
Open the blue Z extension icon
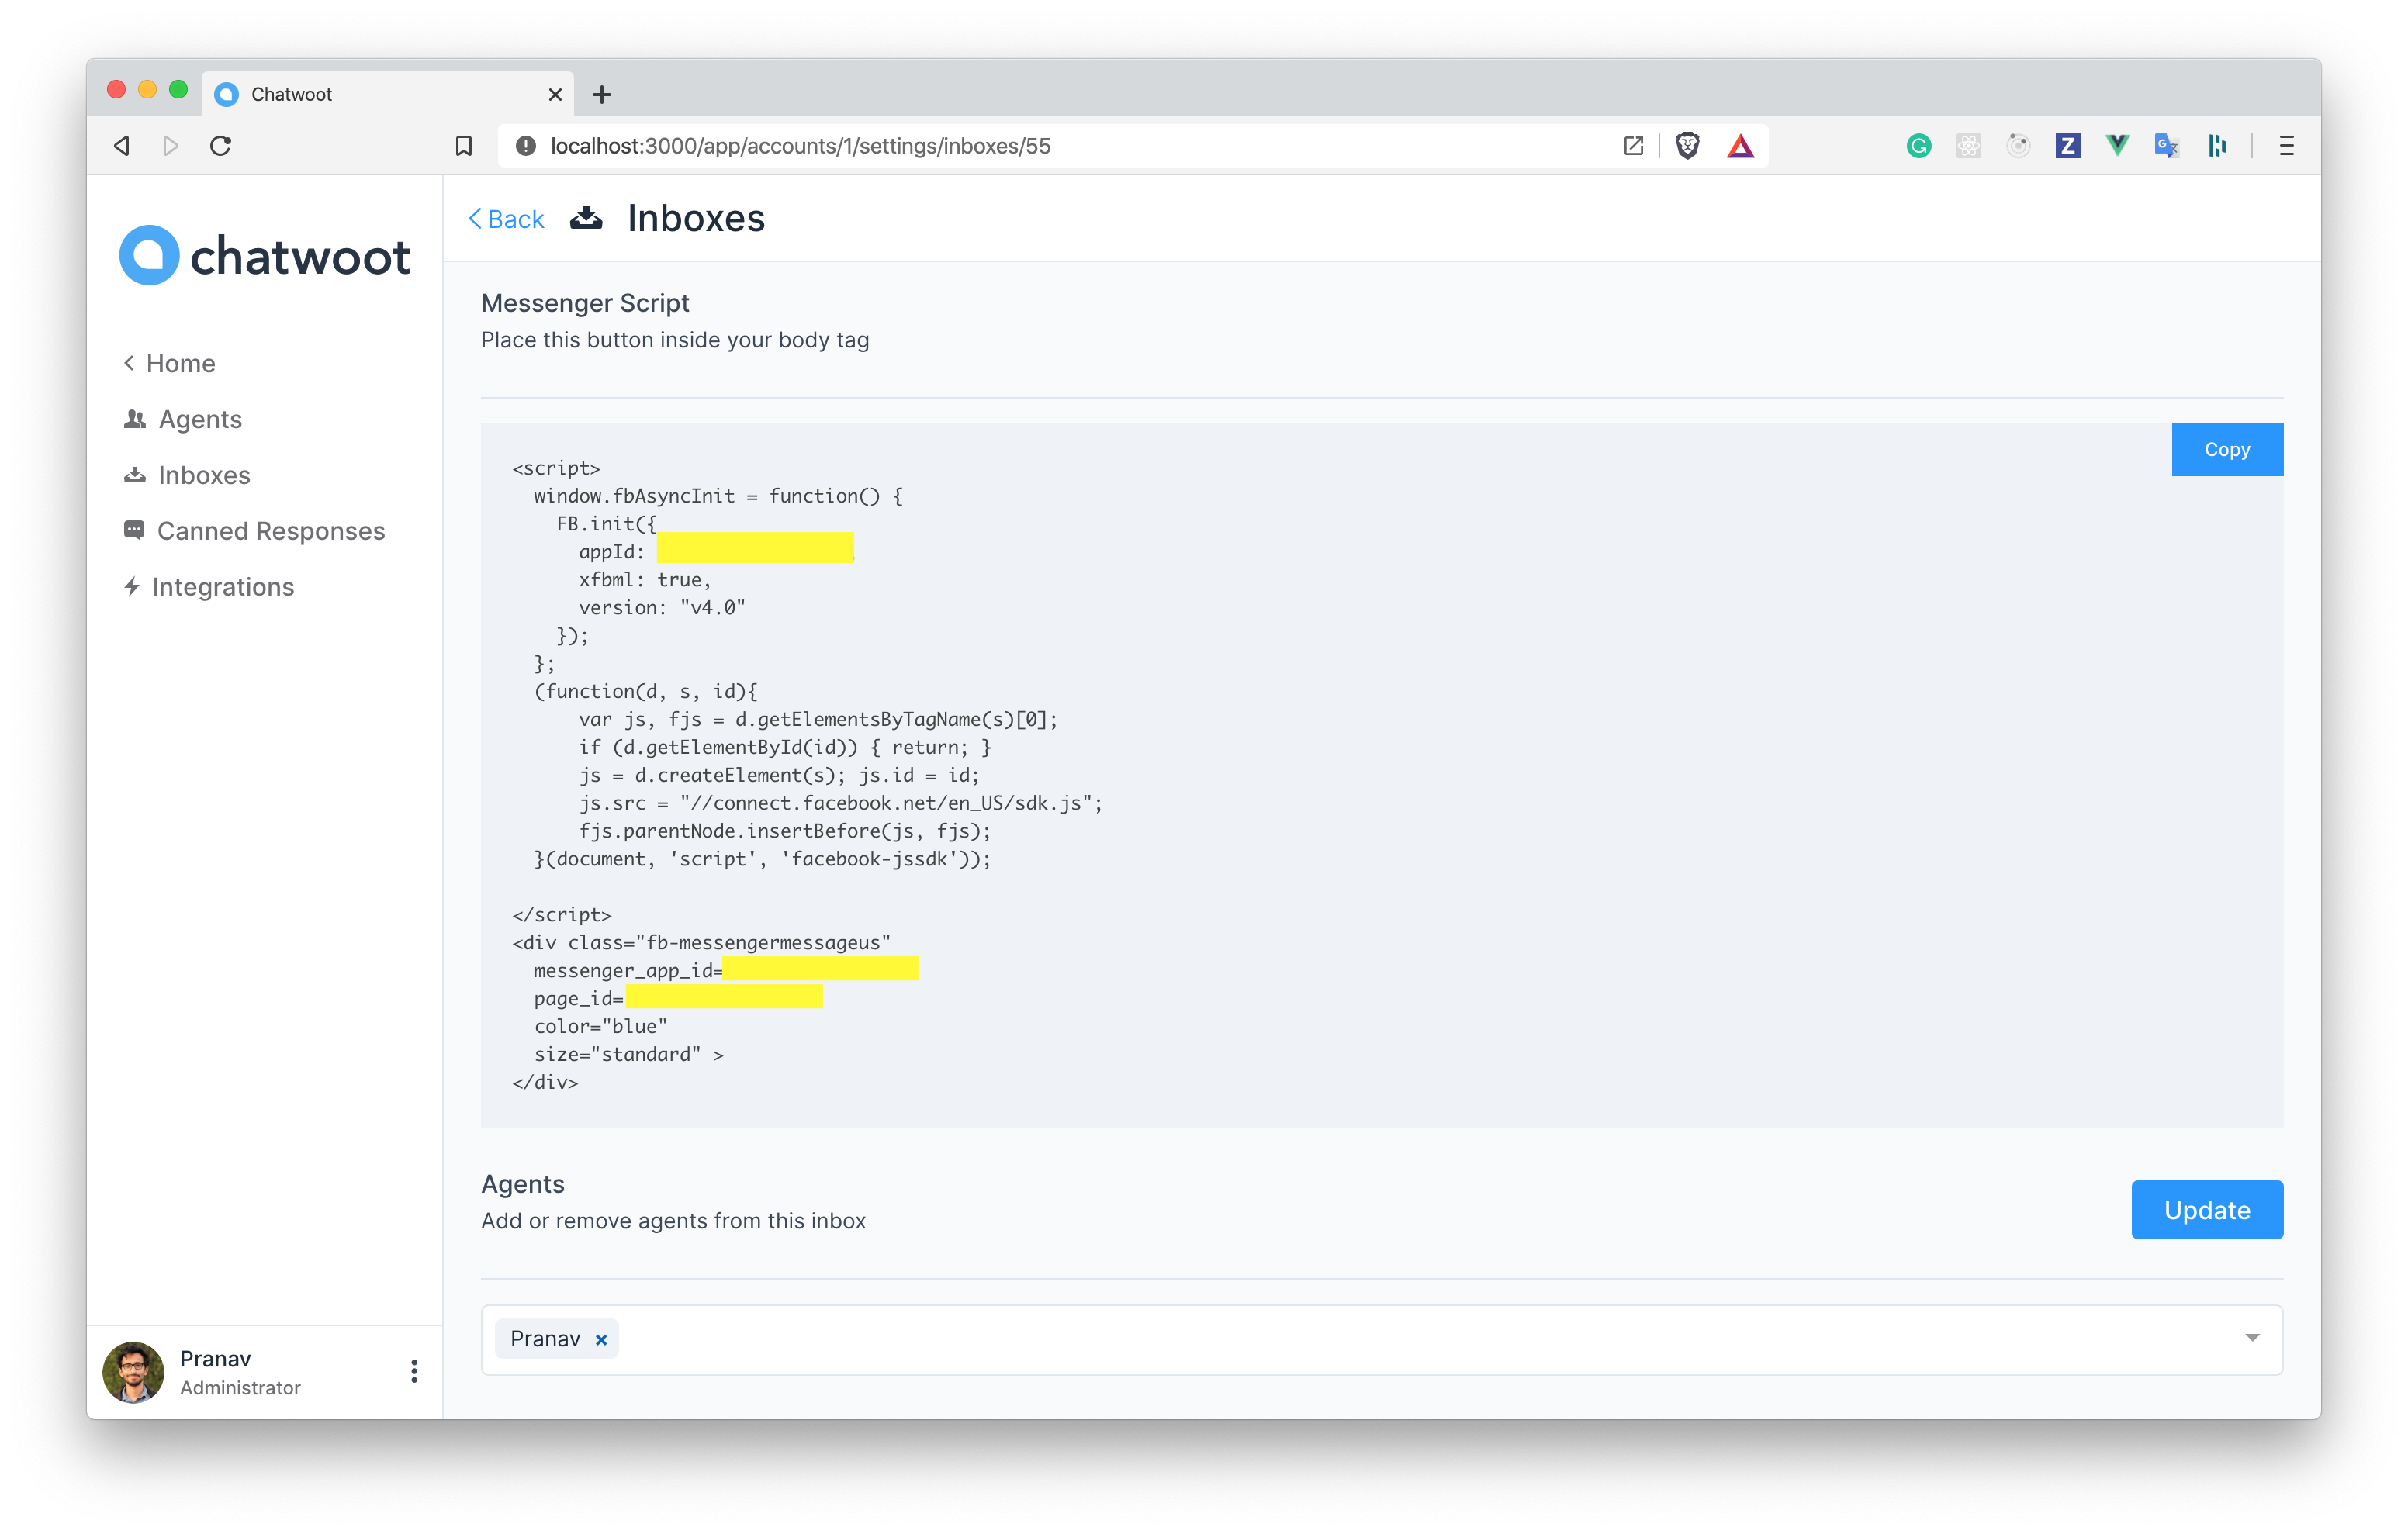point(2067,146)
